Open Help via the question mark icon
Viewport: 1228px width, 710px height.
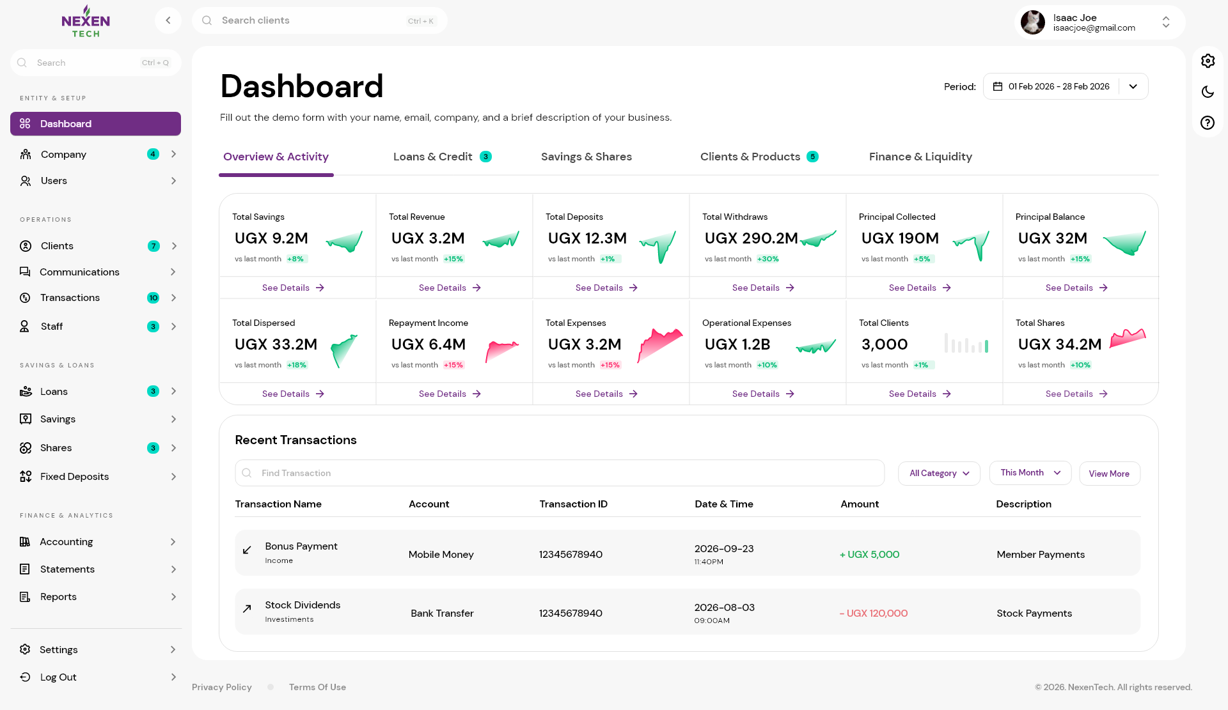tap(1208, 123)
